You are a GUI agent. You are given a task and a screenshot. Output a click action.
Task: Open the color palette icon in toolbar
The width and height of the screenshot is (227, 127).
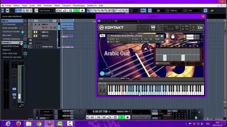212,11
